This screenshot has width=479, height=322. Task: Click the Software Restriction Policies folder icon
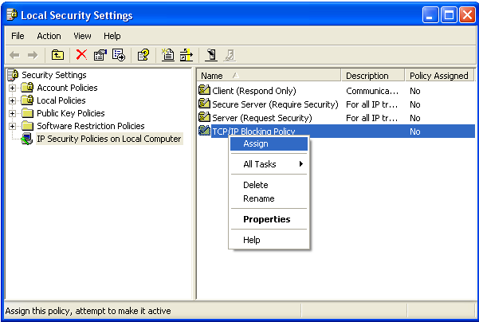coord(27,126)
